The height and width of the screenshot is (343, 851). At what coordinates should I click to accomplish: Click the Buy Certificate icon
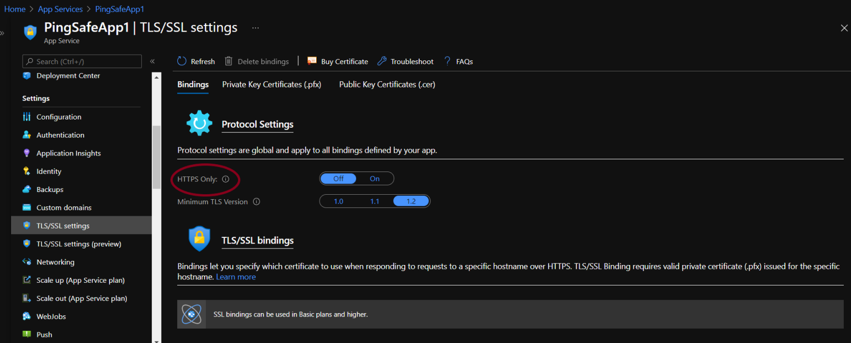[x=312, y=61]
